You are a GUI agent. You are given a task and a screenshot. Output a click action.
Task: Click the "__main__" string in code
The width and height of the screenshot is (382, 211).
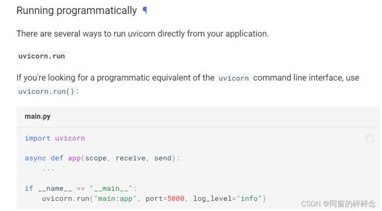click(x=111, y=188)
